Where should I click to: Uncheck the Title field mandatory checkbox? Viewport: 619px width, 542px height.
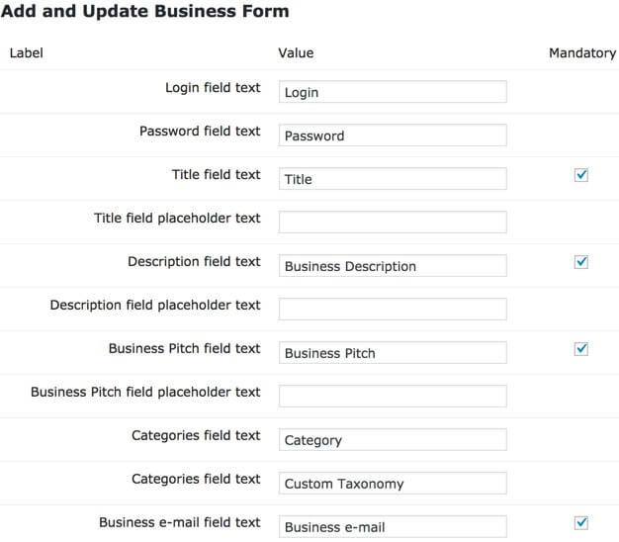pyautogui.click(x=581, y=175)
